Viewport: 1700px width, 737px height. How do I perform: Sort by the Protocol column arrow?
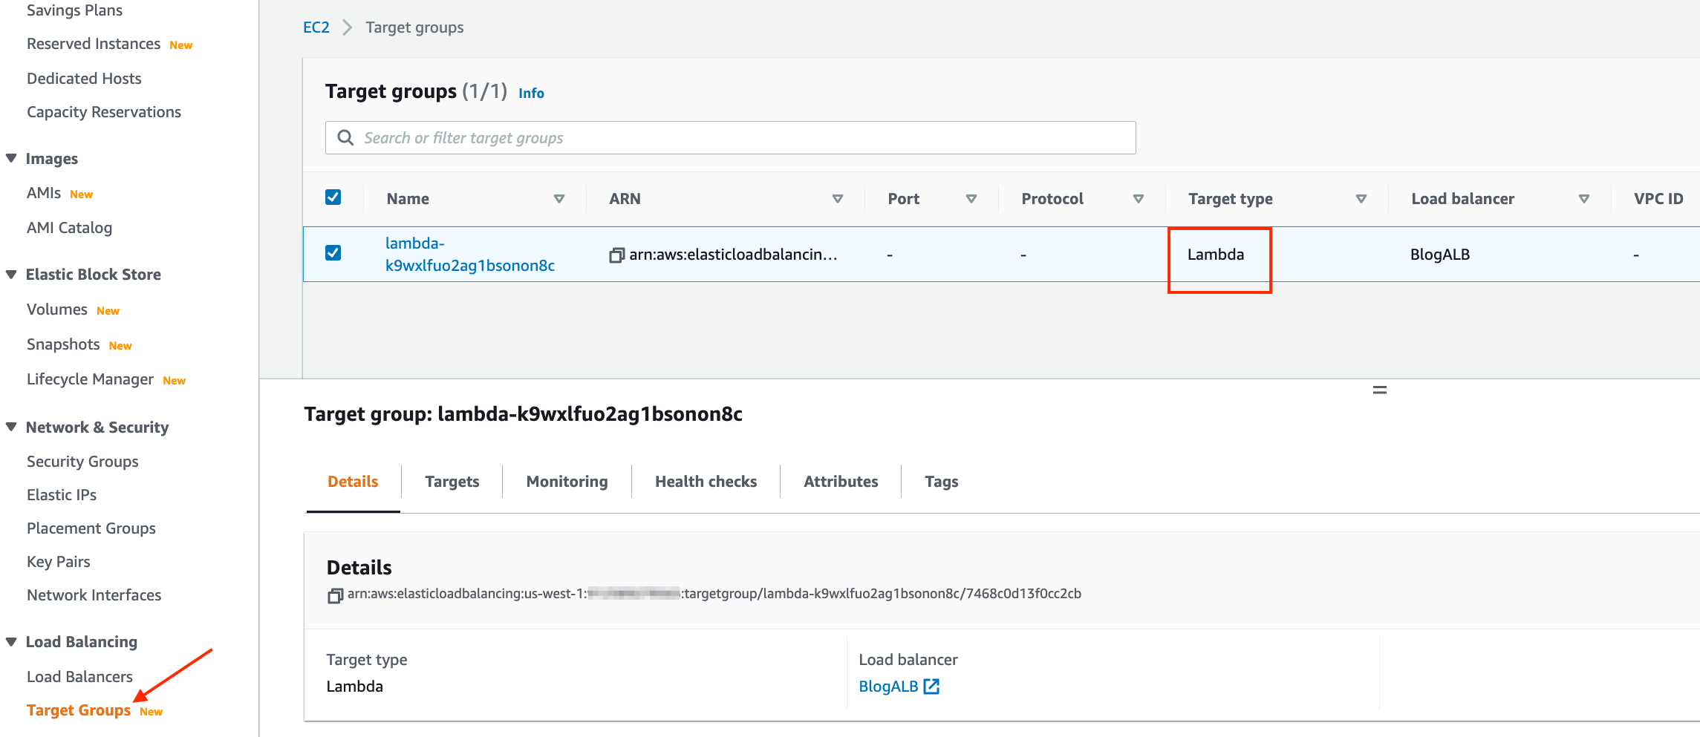pyautogui.click(x=1139, y=199)
